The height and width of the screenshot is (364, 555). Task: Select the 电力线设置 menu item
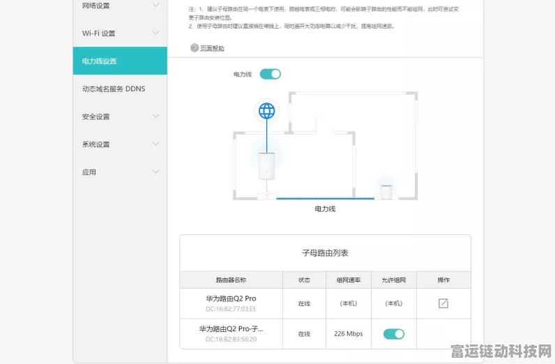[120, 61]
